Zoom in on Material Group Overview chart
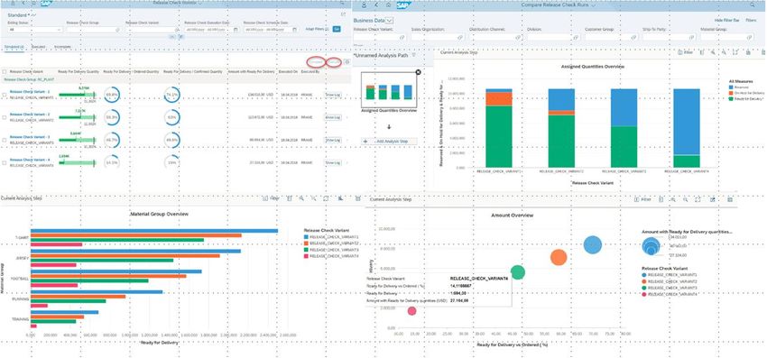The height and width of the screenshot is (358, 767). click(x=301, y=198)
